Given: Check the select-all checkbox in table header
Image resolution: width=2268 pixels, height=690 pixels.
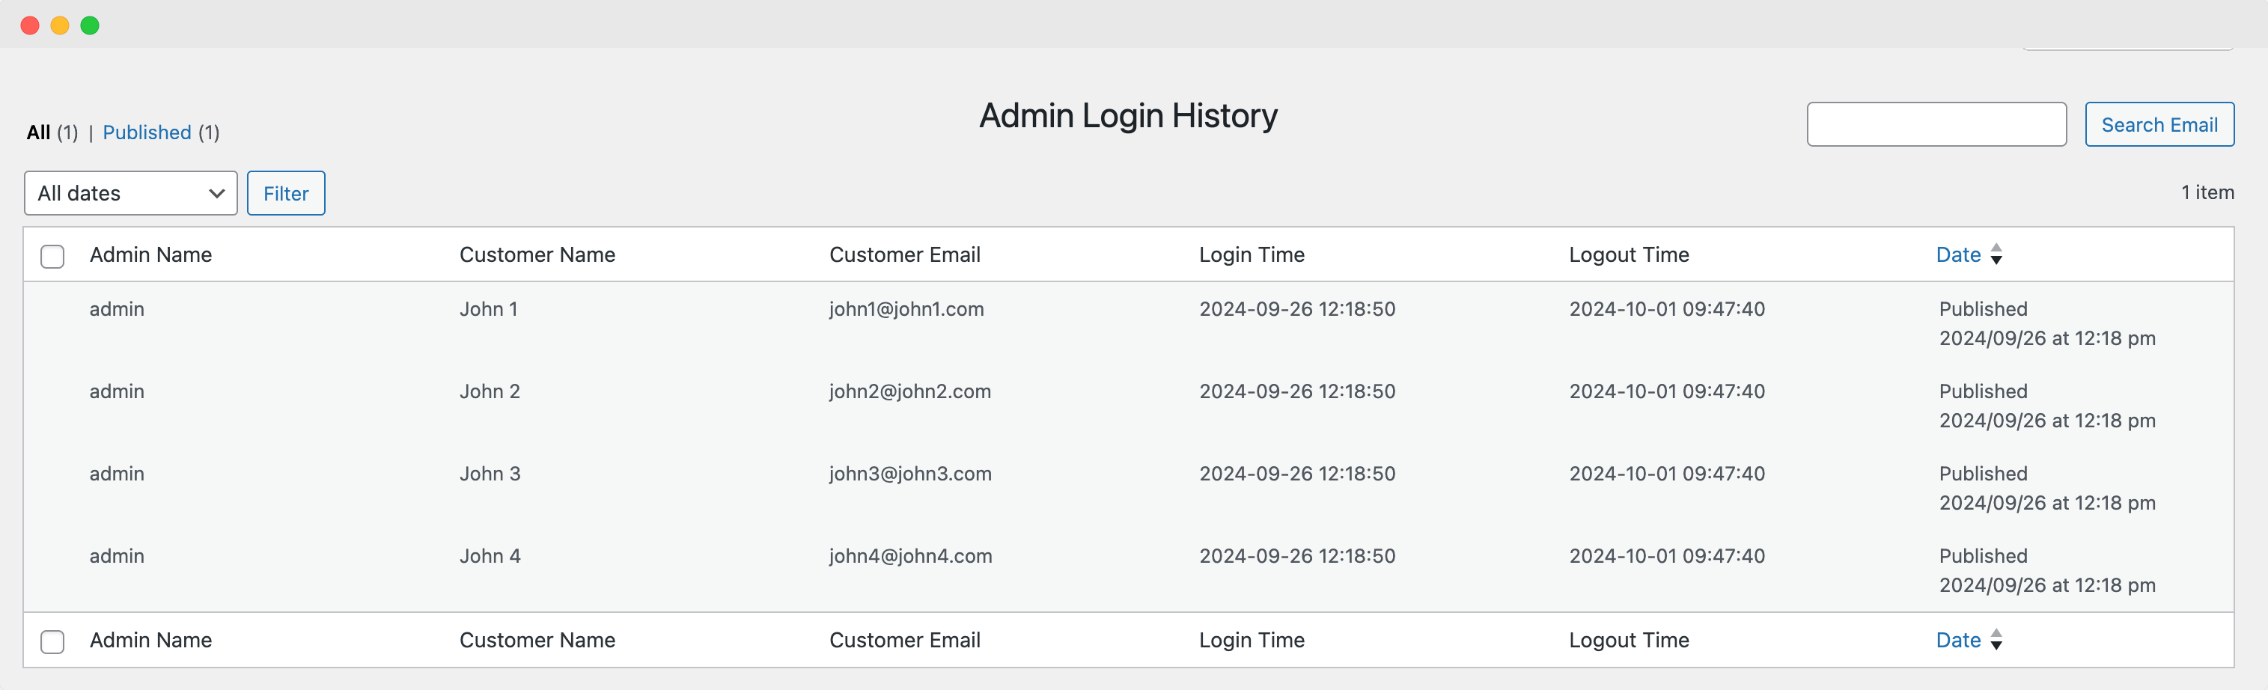Looking at the screenshot, I should coord(52,256).
